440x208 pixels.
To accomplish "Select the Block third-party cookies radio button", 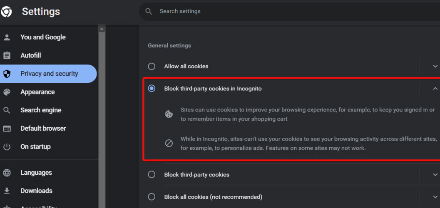I will click(x=152, y=175).
